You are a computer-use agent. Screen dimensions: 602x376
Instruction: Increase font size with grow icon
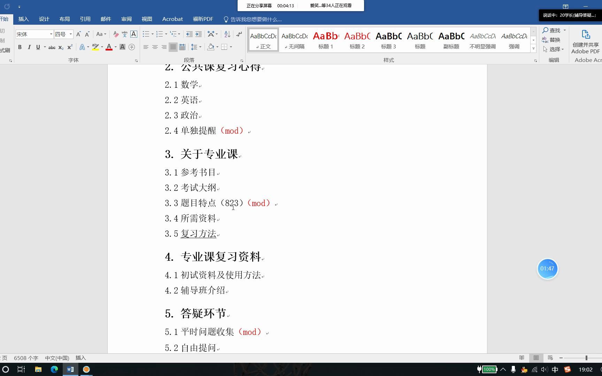pyautogui.click(x=78, y=34)
